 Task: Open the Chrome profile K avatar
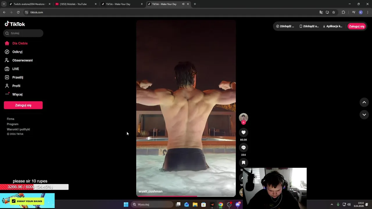pos(361,12)
